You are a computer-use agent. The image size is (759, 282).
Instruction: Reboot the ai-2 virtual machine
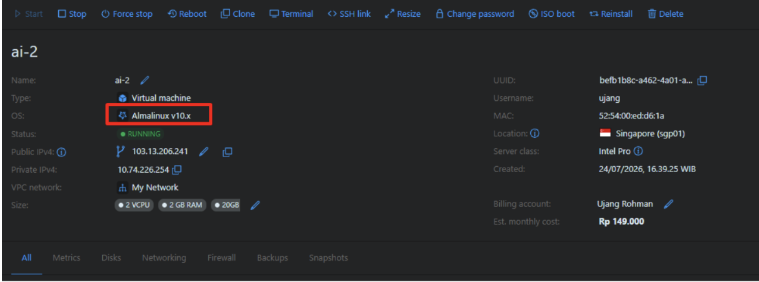pyautogui.click(x=187, y=14)
